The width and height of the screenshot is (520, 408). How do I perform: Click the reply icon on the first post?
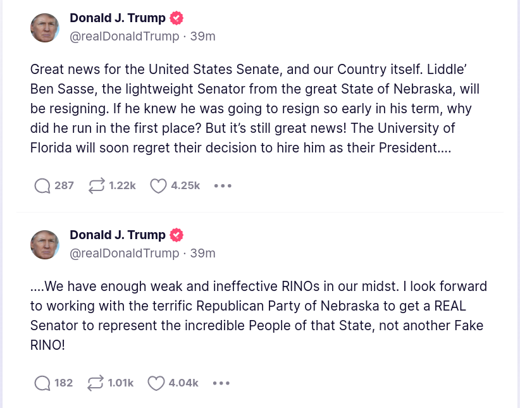pos(42,186)
